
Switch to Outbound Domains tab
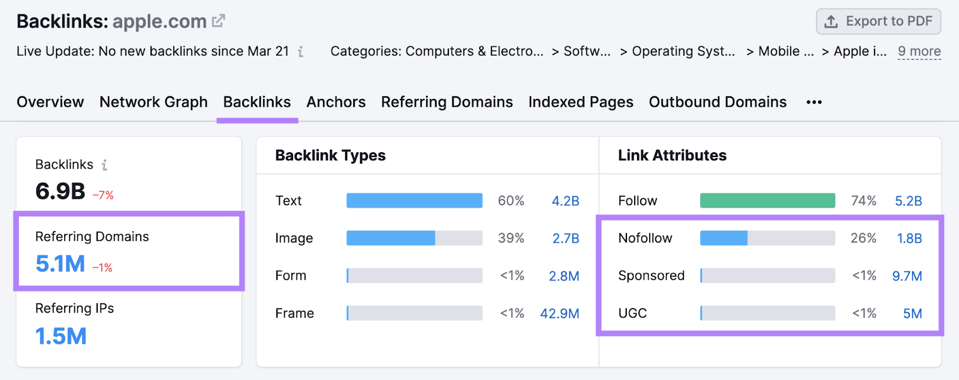717,102
